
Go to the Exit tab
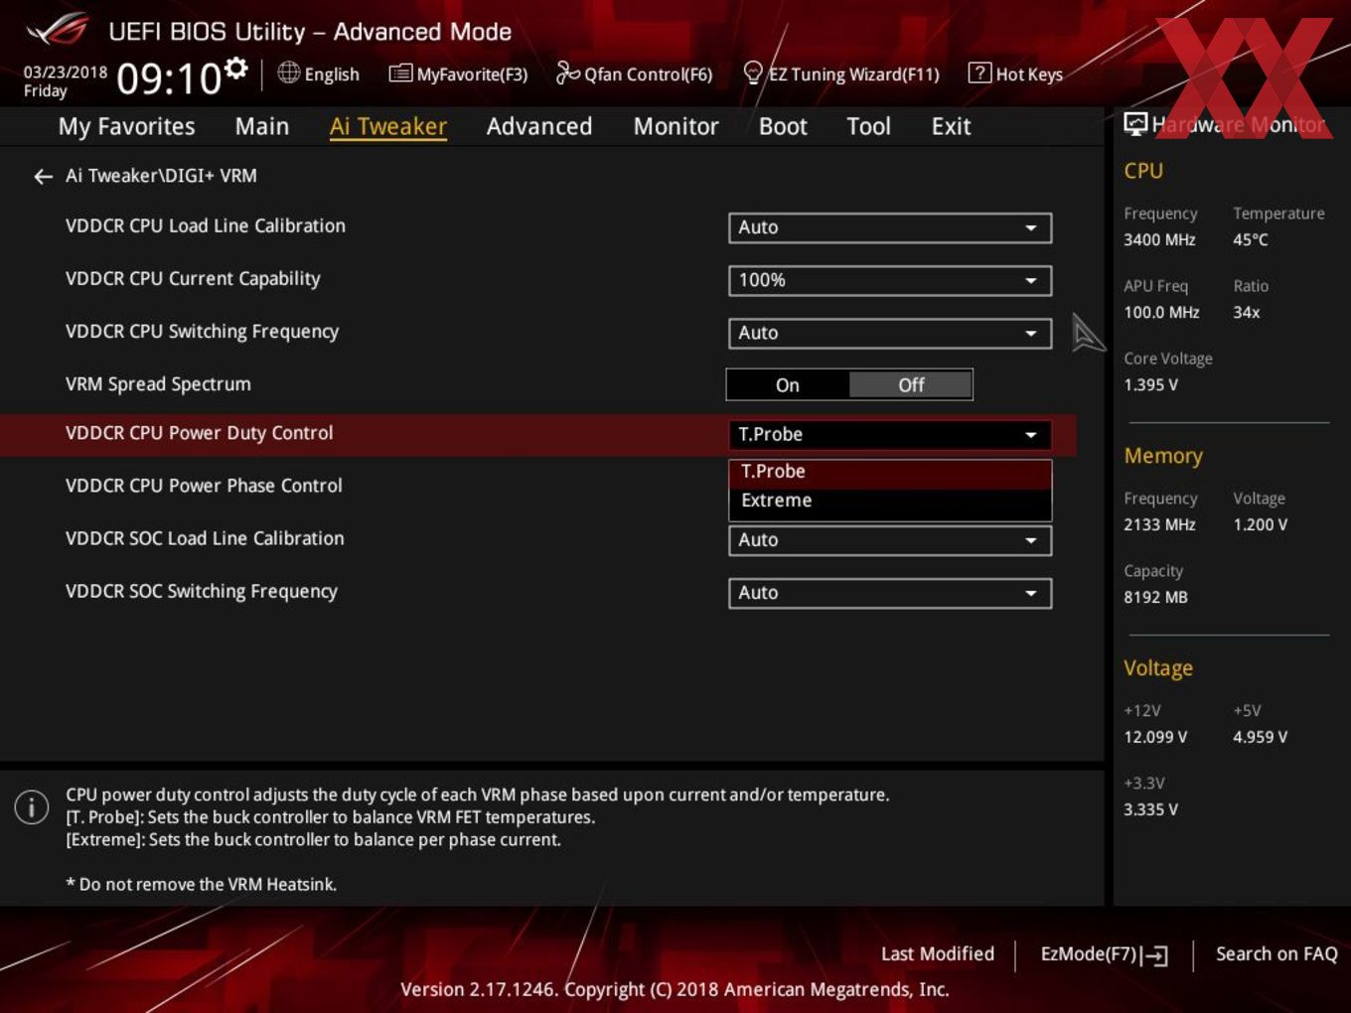coord(951,126)
